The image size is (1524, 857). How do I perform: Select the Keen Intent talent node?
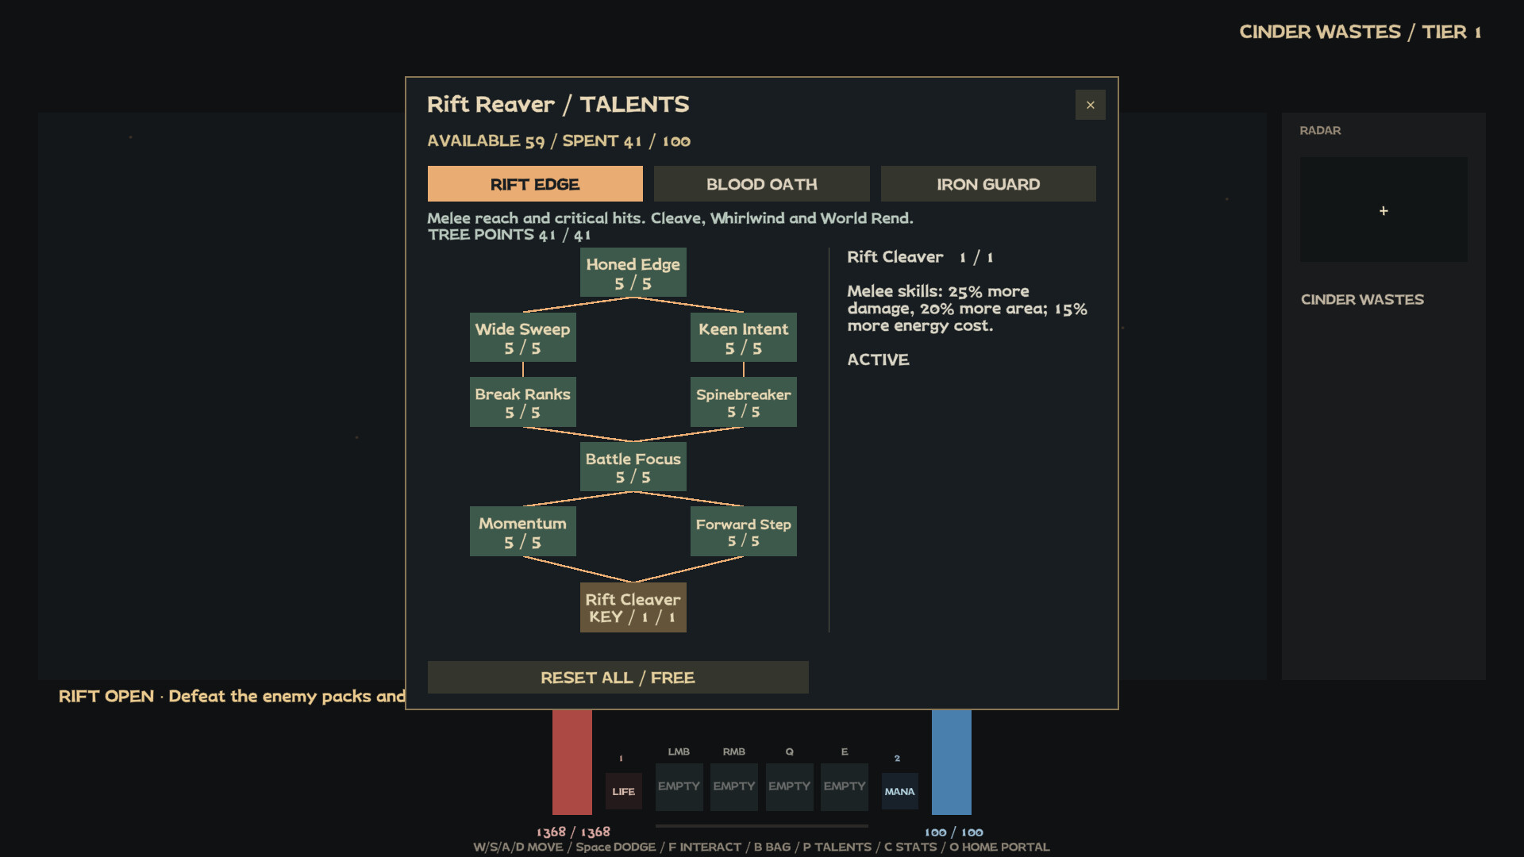point(743,338)
